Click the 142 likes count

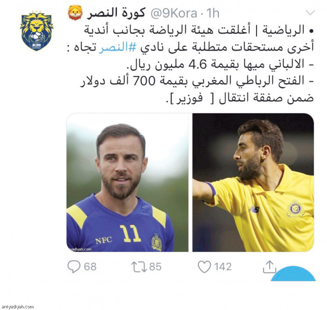pos(223,267)
